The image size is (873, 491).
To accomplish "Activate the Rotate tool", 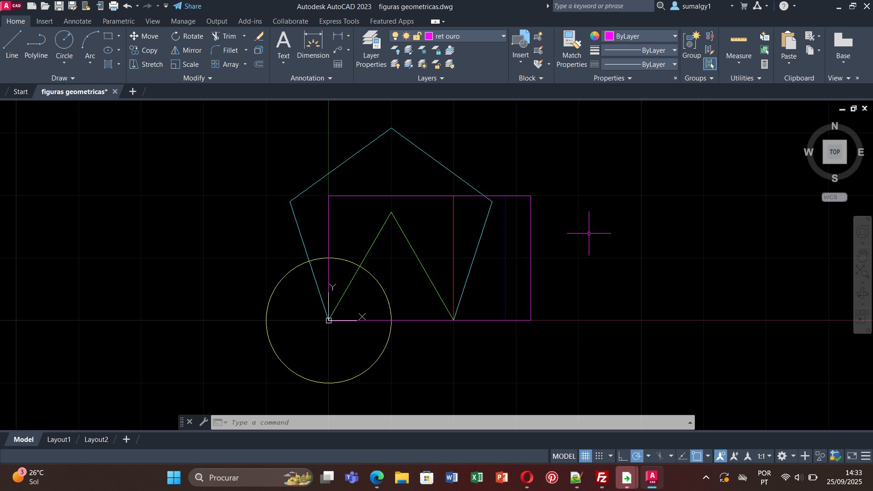I will pos(187,36).
